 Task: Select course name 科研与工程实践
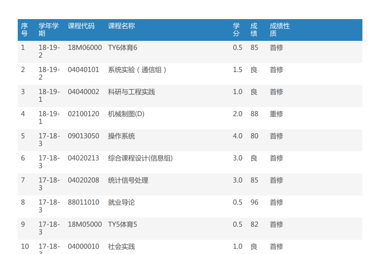point(131,92)
